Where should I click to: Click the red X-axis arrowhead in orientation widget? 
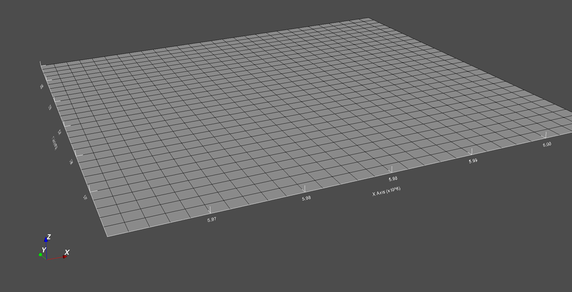point(64,257)
